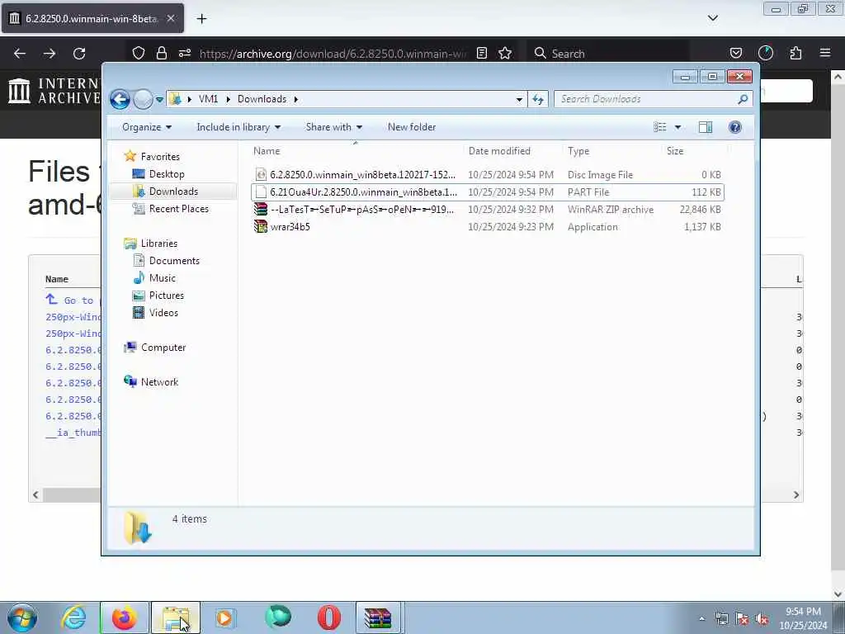Select the PART file 6.21Oua4Ur.2.8250.0
The height and width of the screenshot is (634, 845).
pos(488,192)
